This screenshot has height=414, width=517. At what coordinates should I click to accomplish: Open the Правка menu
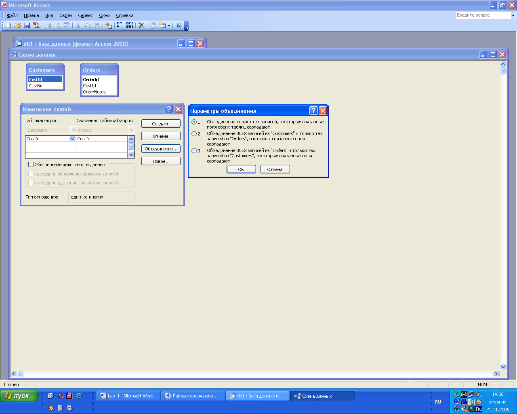(32, 15)
